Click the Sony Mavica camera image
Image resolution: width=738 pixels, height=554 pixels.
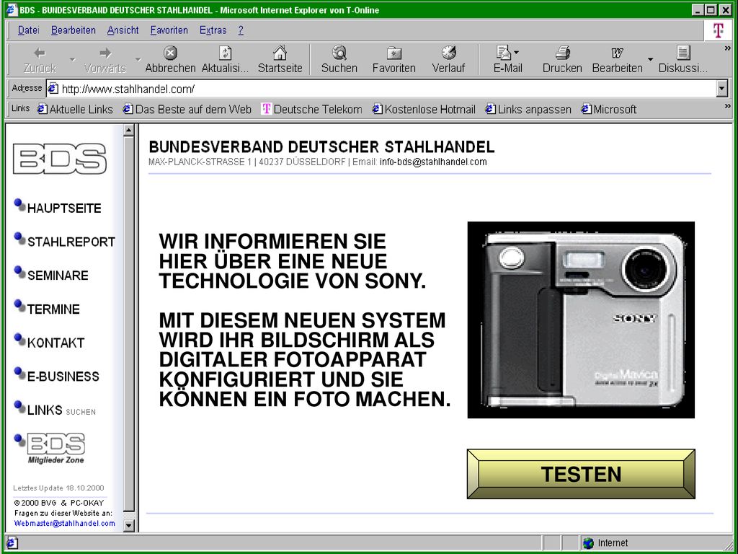(x=581, y=320)
